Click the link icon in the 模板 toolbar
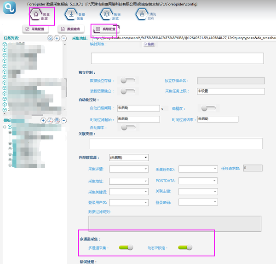This screenshot has height=264, width=276. tap(50, 120)
